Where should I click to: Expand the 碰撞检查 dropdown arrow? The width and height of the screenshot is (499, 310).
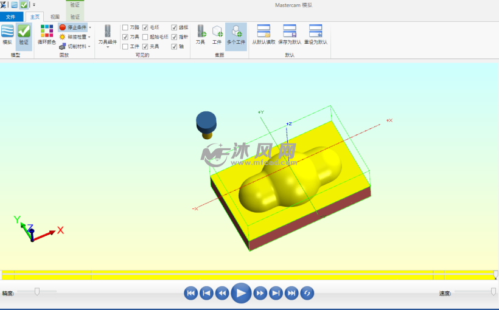(89, 37)
